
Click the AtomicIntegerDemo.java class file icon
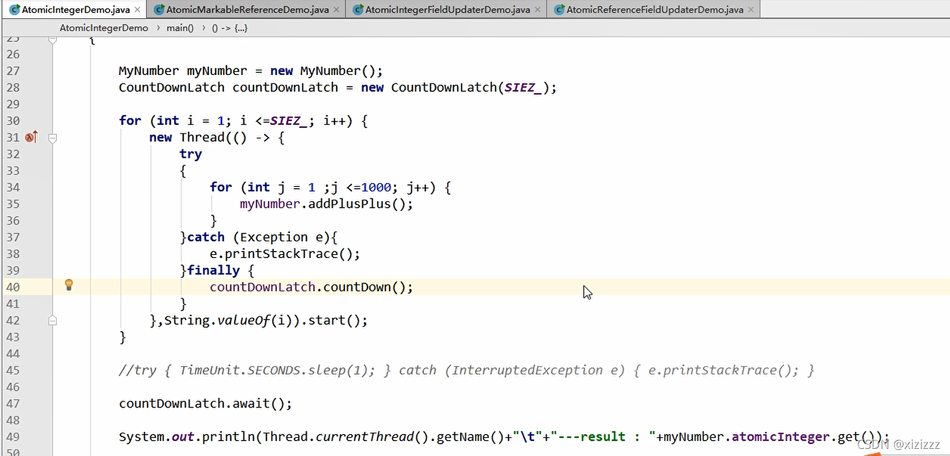14,10
